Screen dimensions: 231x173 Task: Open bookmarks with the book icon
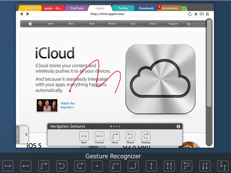pyautogui.click(x=202, y=14)
